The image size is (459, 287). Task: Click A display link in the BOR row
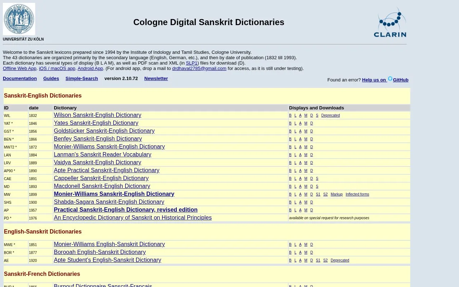coord(301,253)
